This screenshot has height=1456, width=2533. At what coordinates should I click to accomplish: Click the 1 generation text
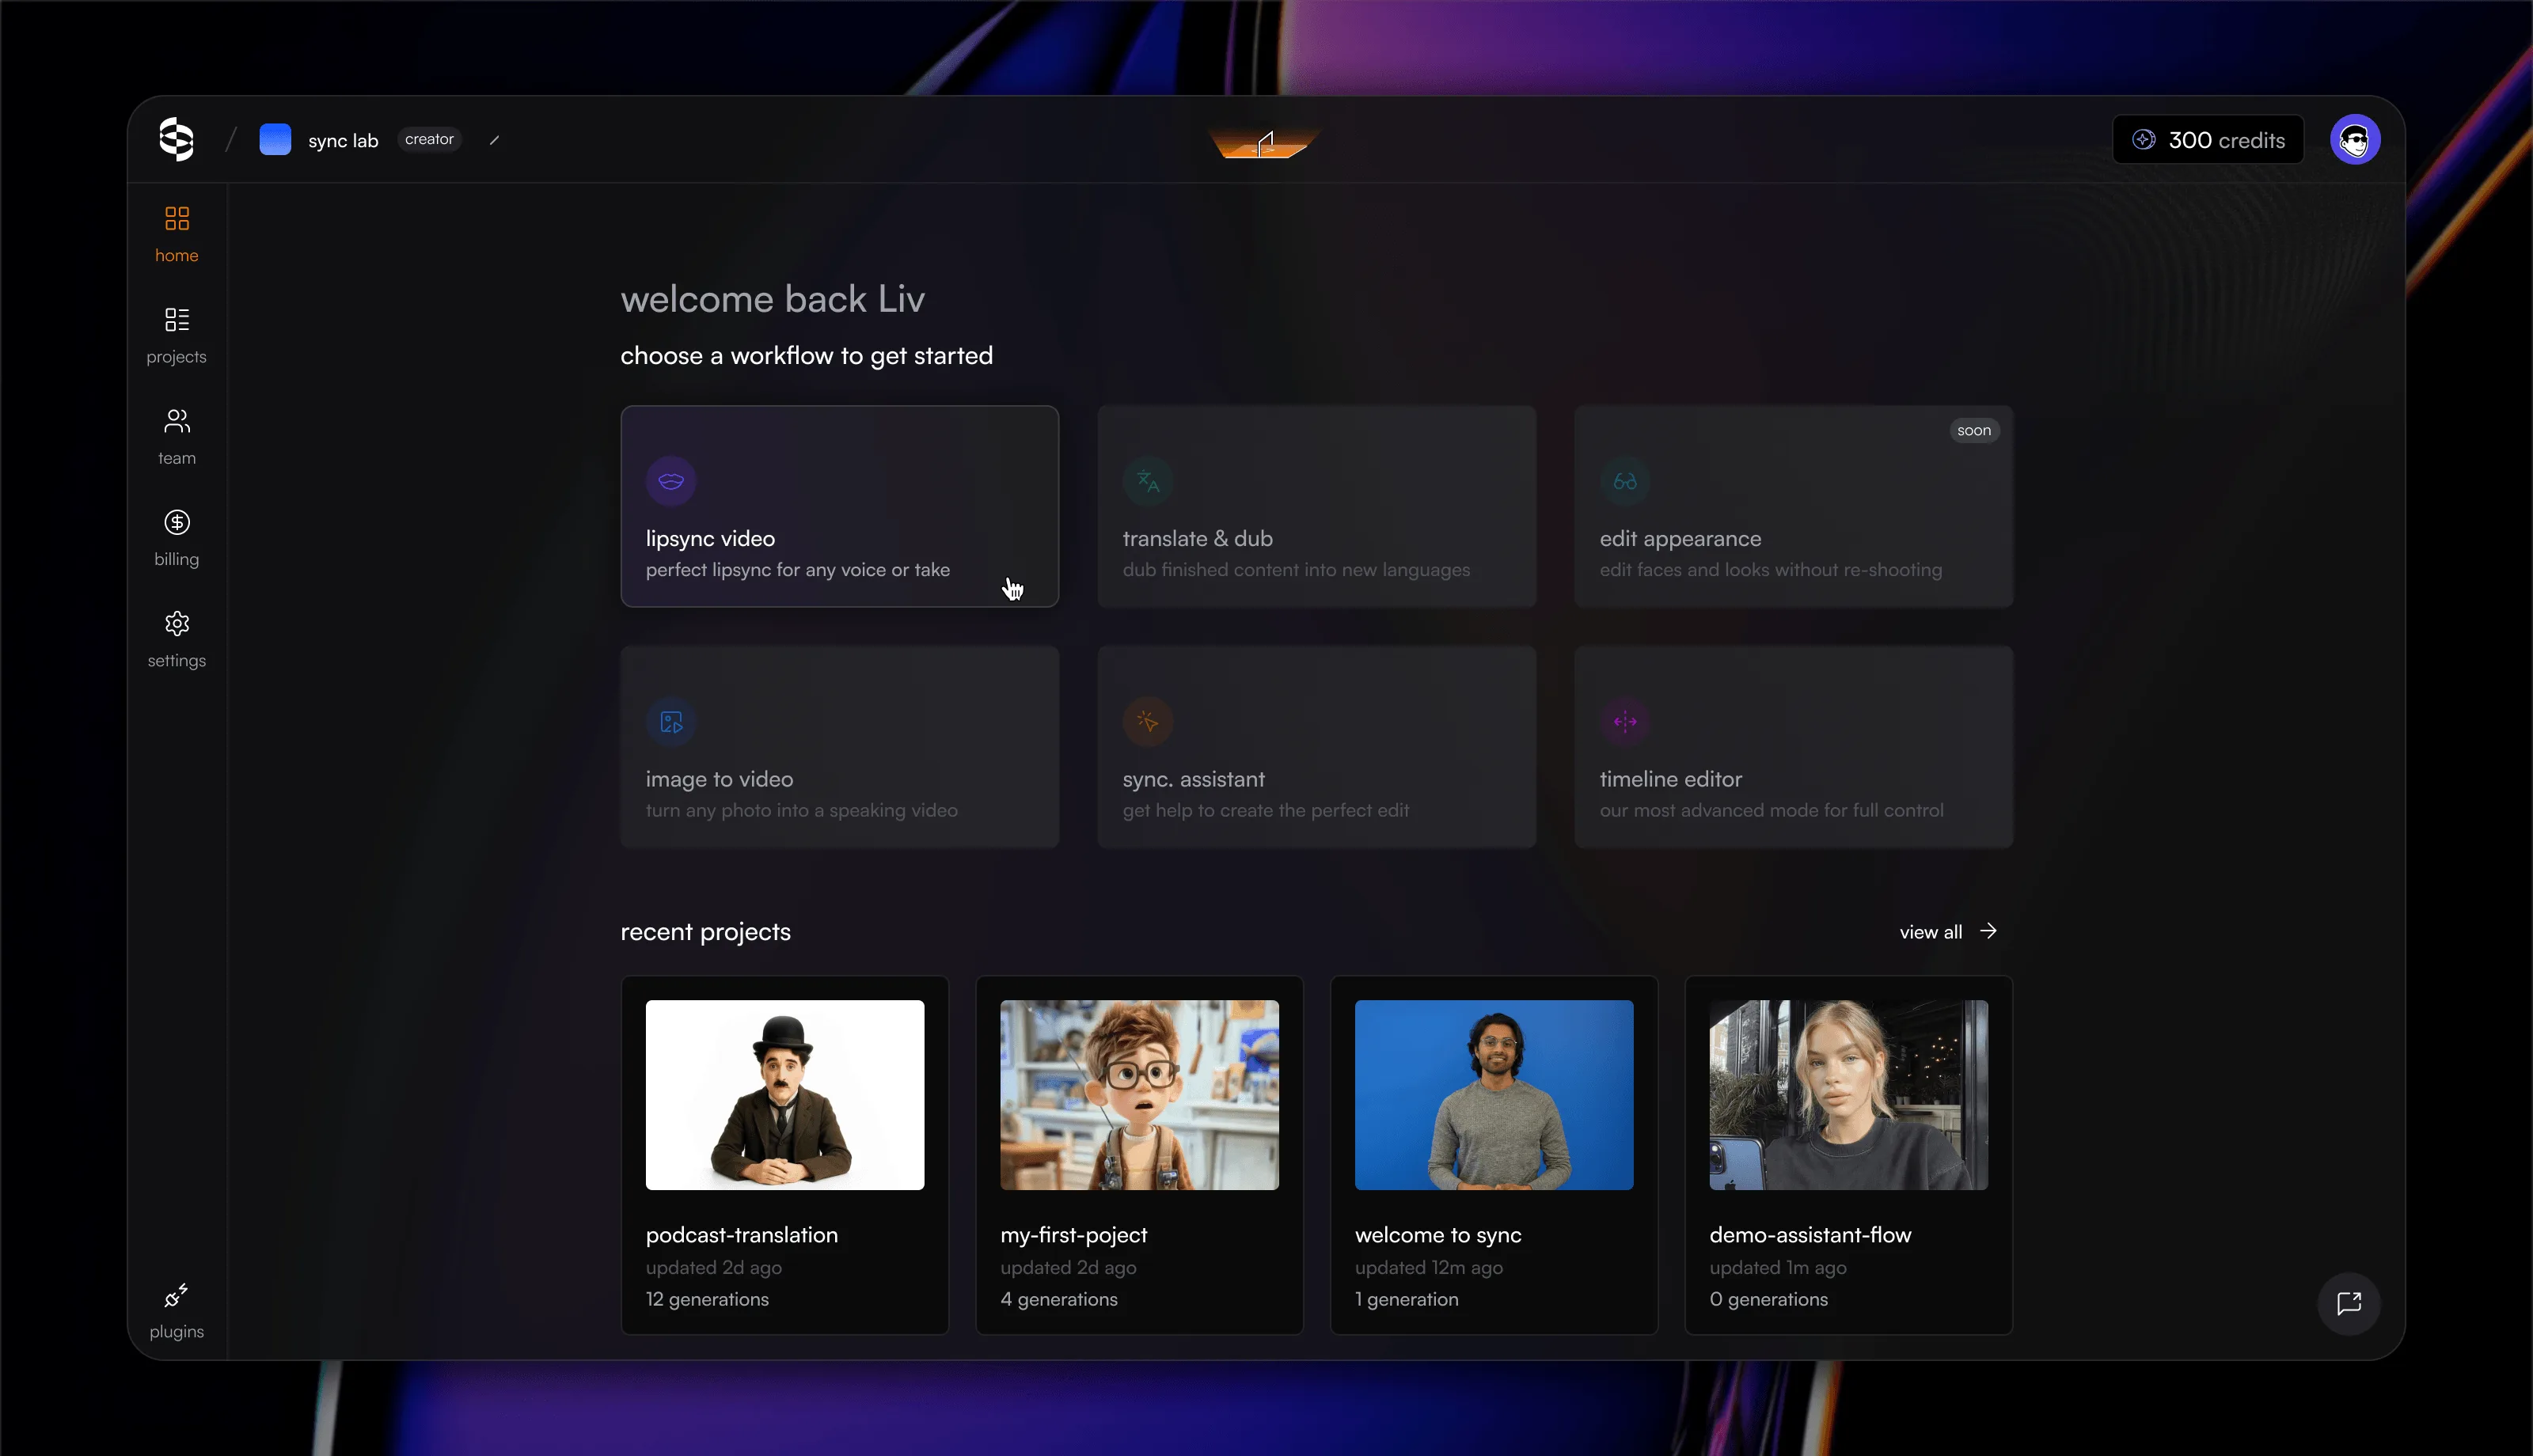pyautogui.click(x=1407, y=1299)
